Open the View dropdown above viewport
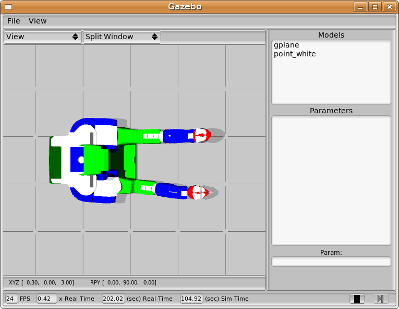Screen dimensions: 399x309 tap(42, 37)
